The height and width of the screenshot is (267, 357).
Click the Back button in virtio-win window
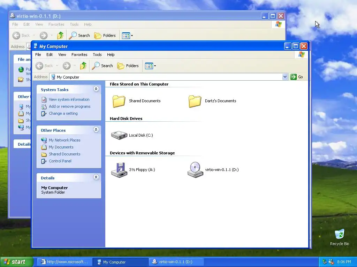(x=21, y=36)
